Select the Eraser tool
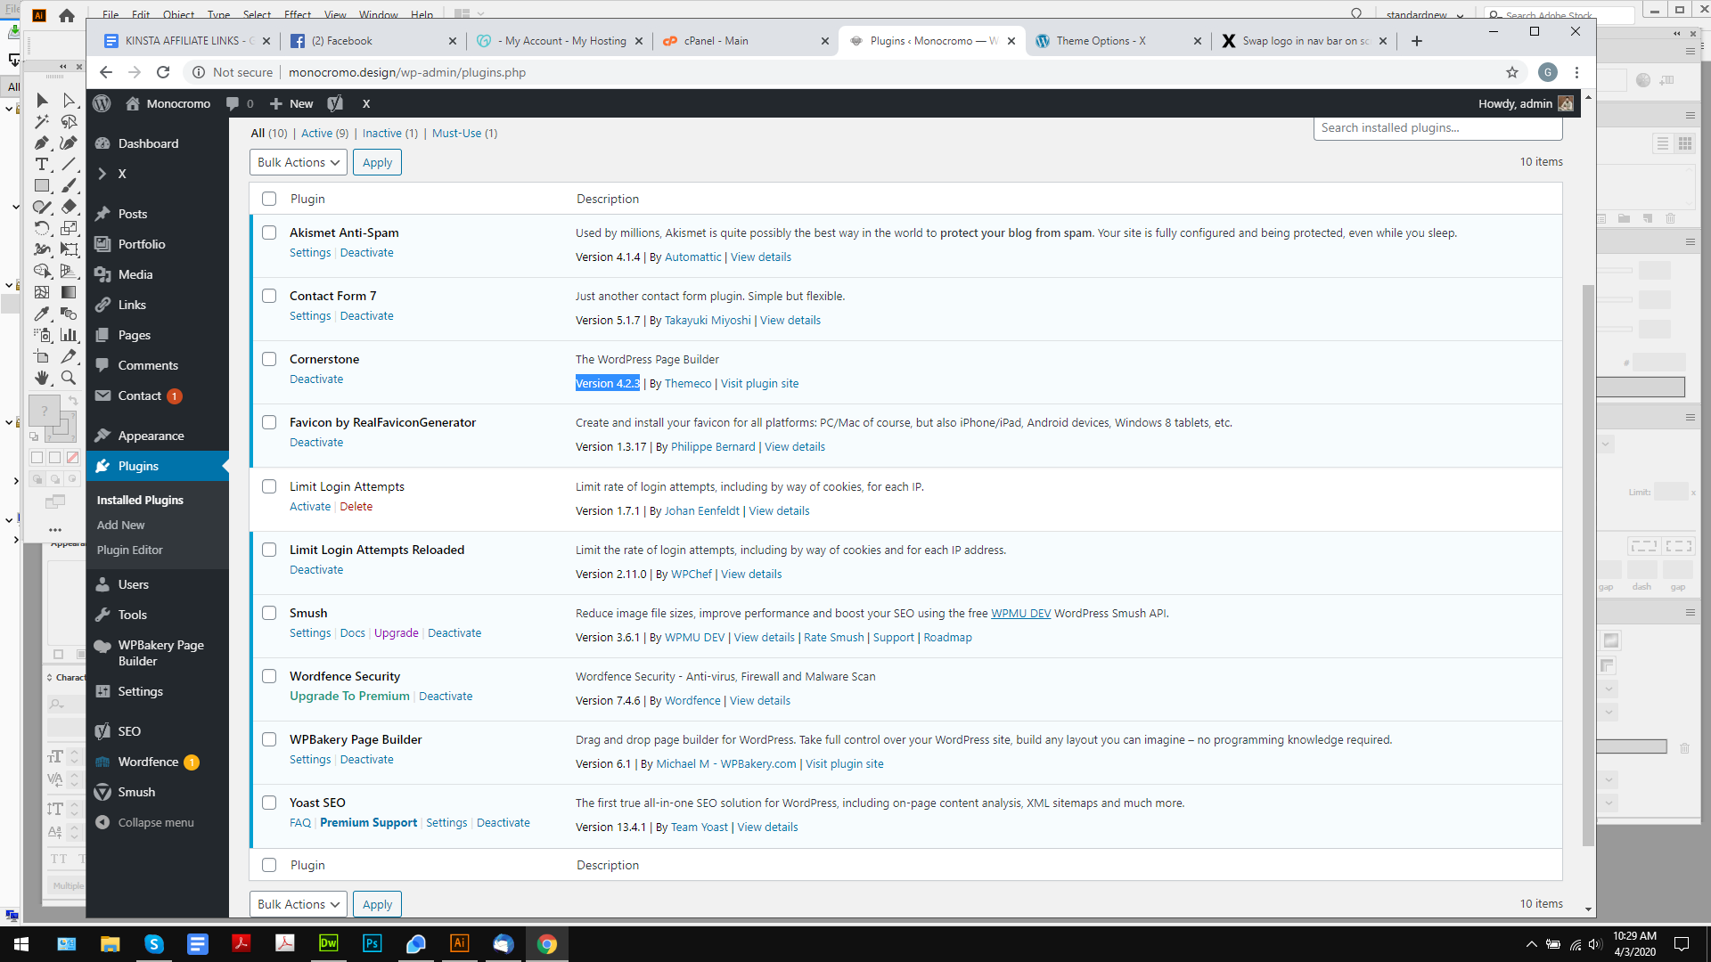The height and width of the screenshot is (962, 1711). point(69,207)
